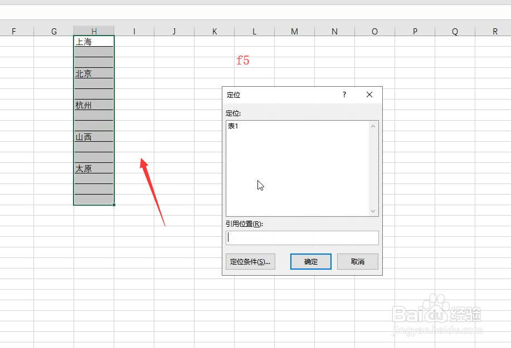The width and height of the screenshot is (511, 348).
Task: Select column K header
Action: tap(214, 31)
